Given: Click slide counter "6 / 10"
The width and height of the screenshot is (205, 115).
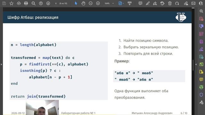Looking at the screenshot, I should coord(184,113).
